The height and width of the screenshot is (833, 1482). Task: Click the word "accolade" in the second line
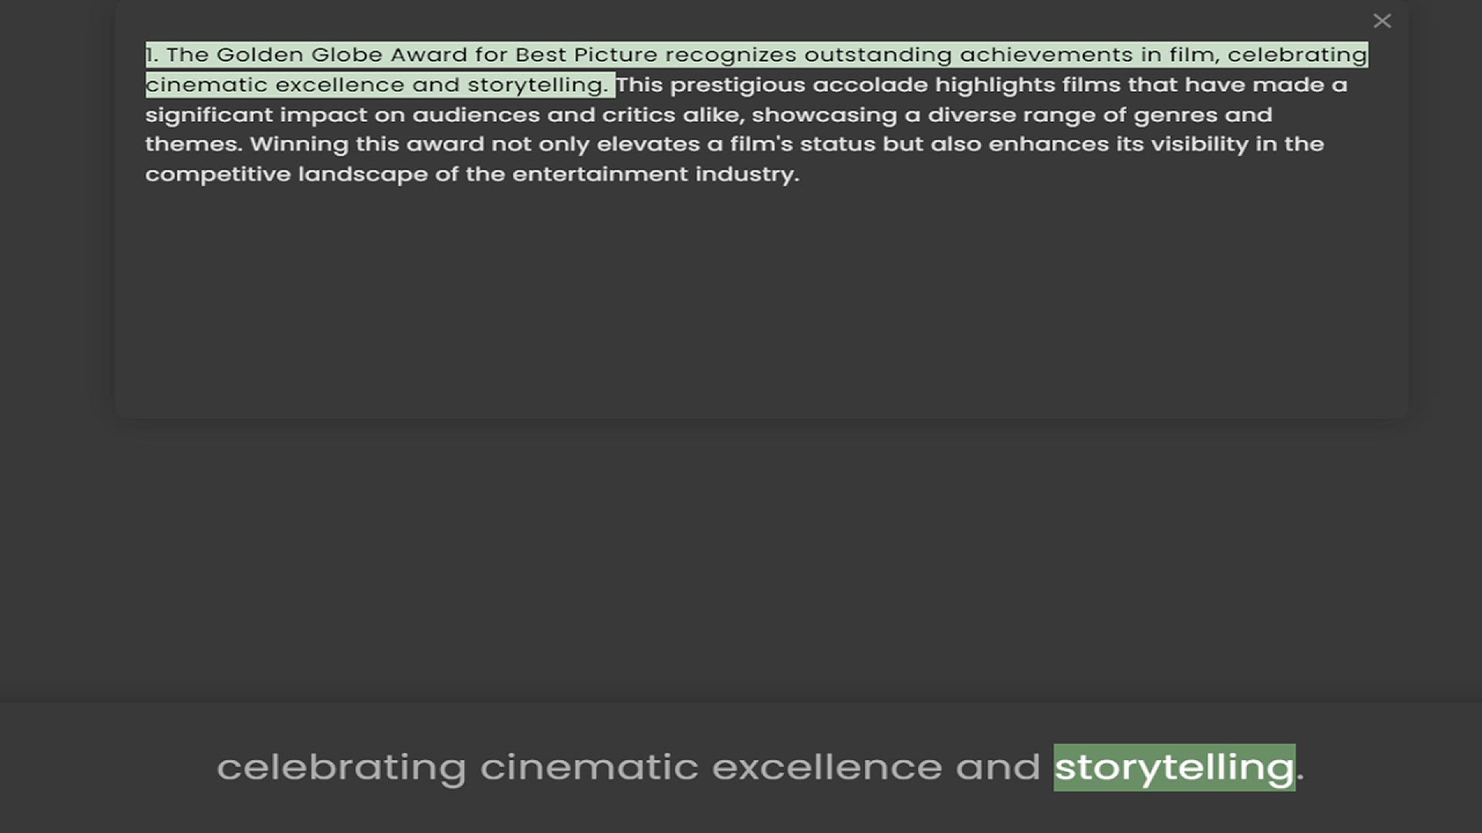coord(870,85)
